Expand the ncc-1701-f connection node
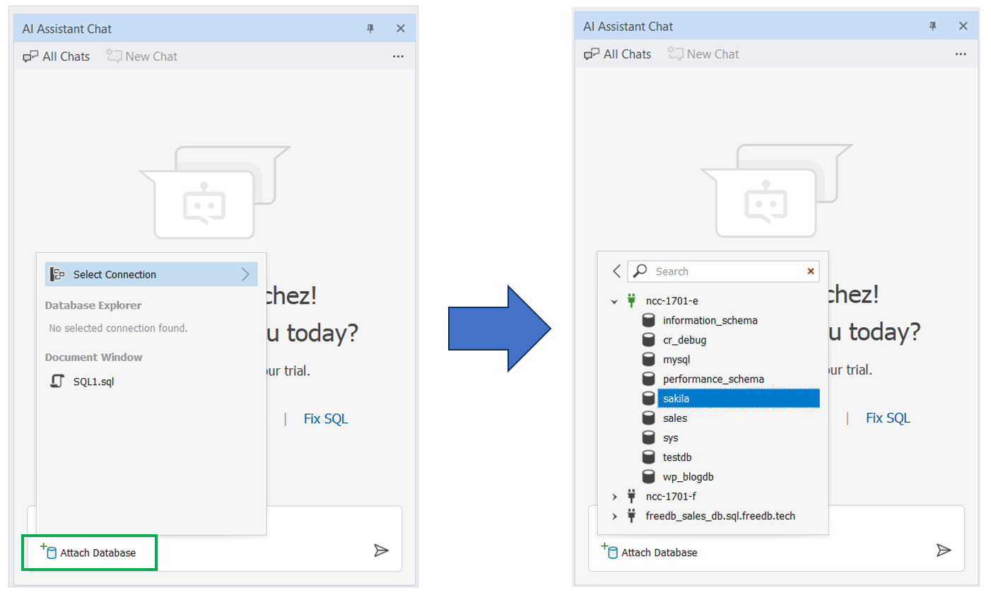 [x=614, y=497]
